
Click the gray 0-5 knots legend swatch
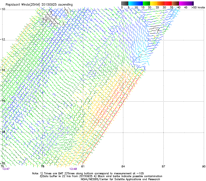(125, 3)
